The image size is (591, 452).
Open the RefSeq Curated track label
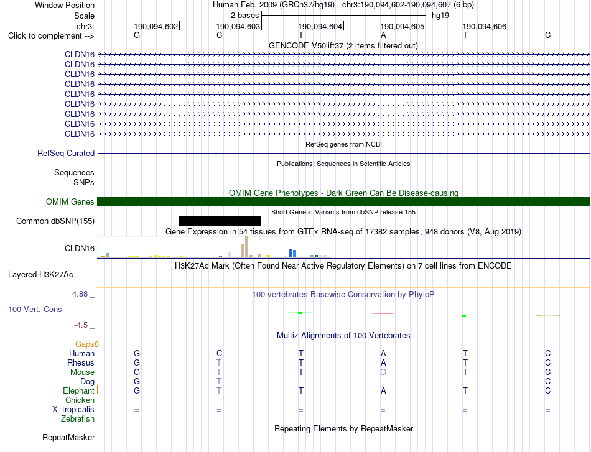pos(66,154)
